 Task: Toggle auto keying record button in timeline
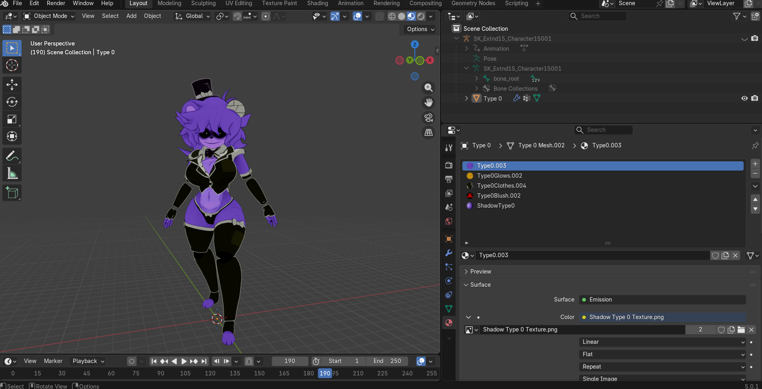pos(132,361)
